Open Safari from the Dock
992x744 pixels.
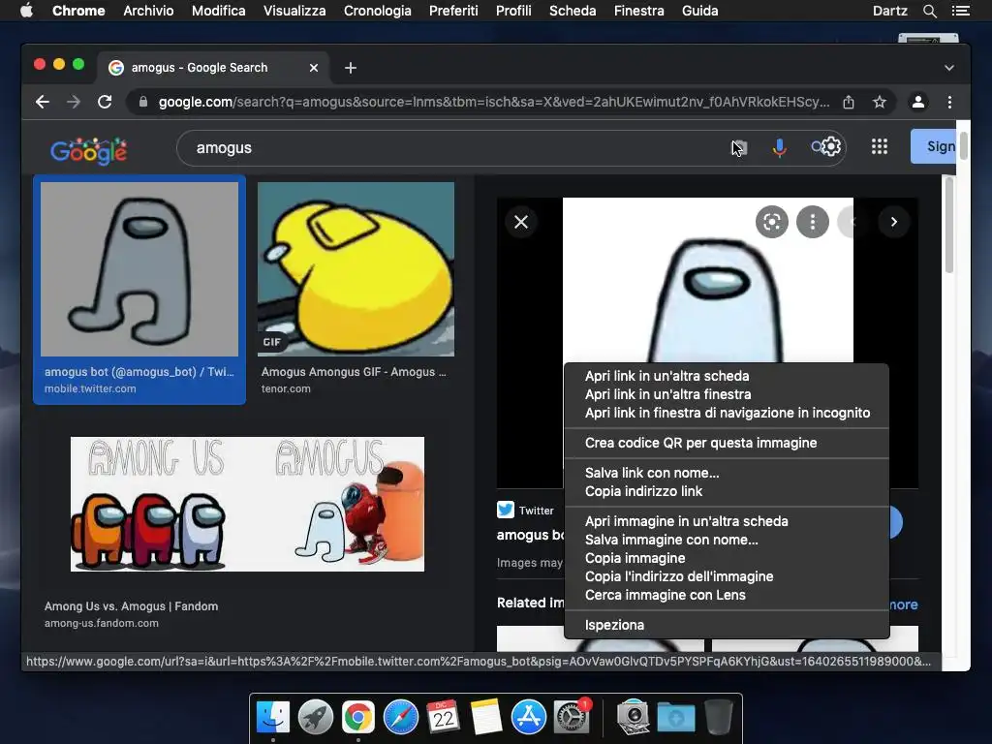pos(401,718)
